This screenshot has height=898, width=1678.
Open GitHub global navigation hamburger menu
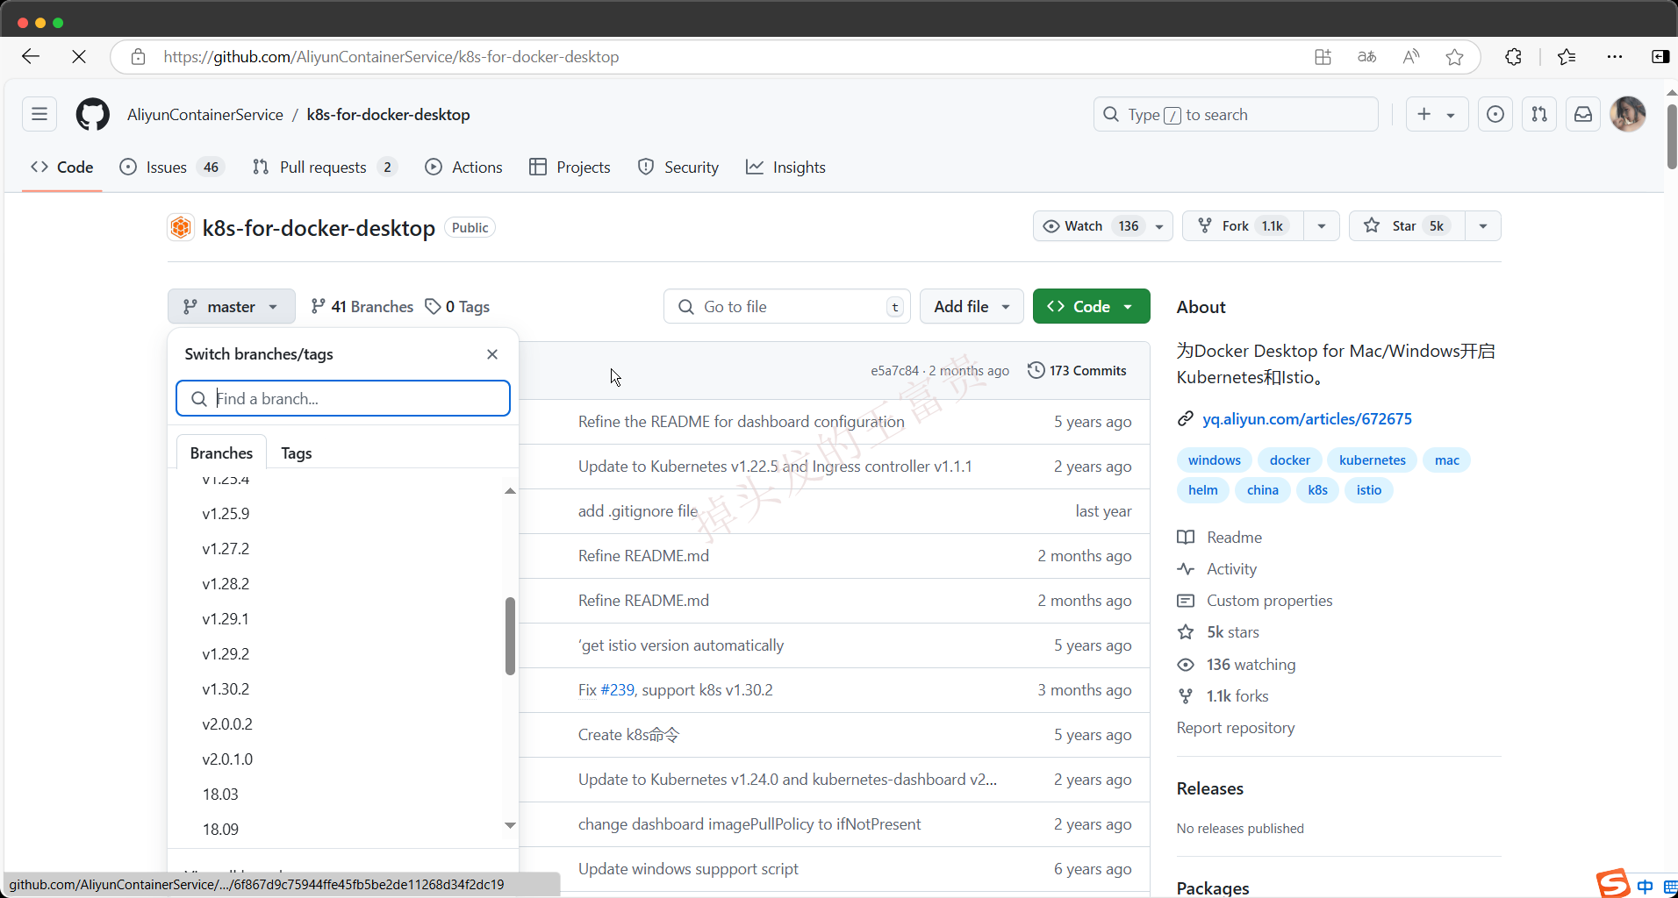point(39,114)
